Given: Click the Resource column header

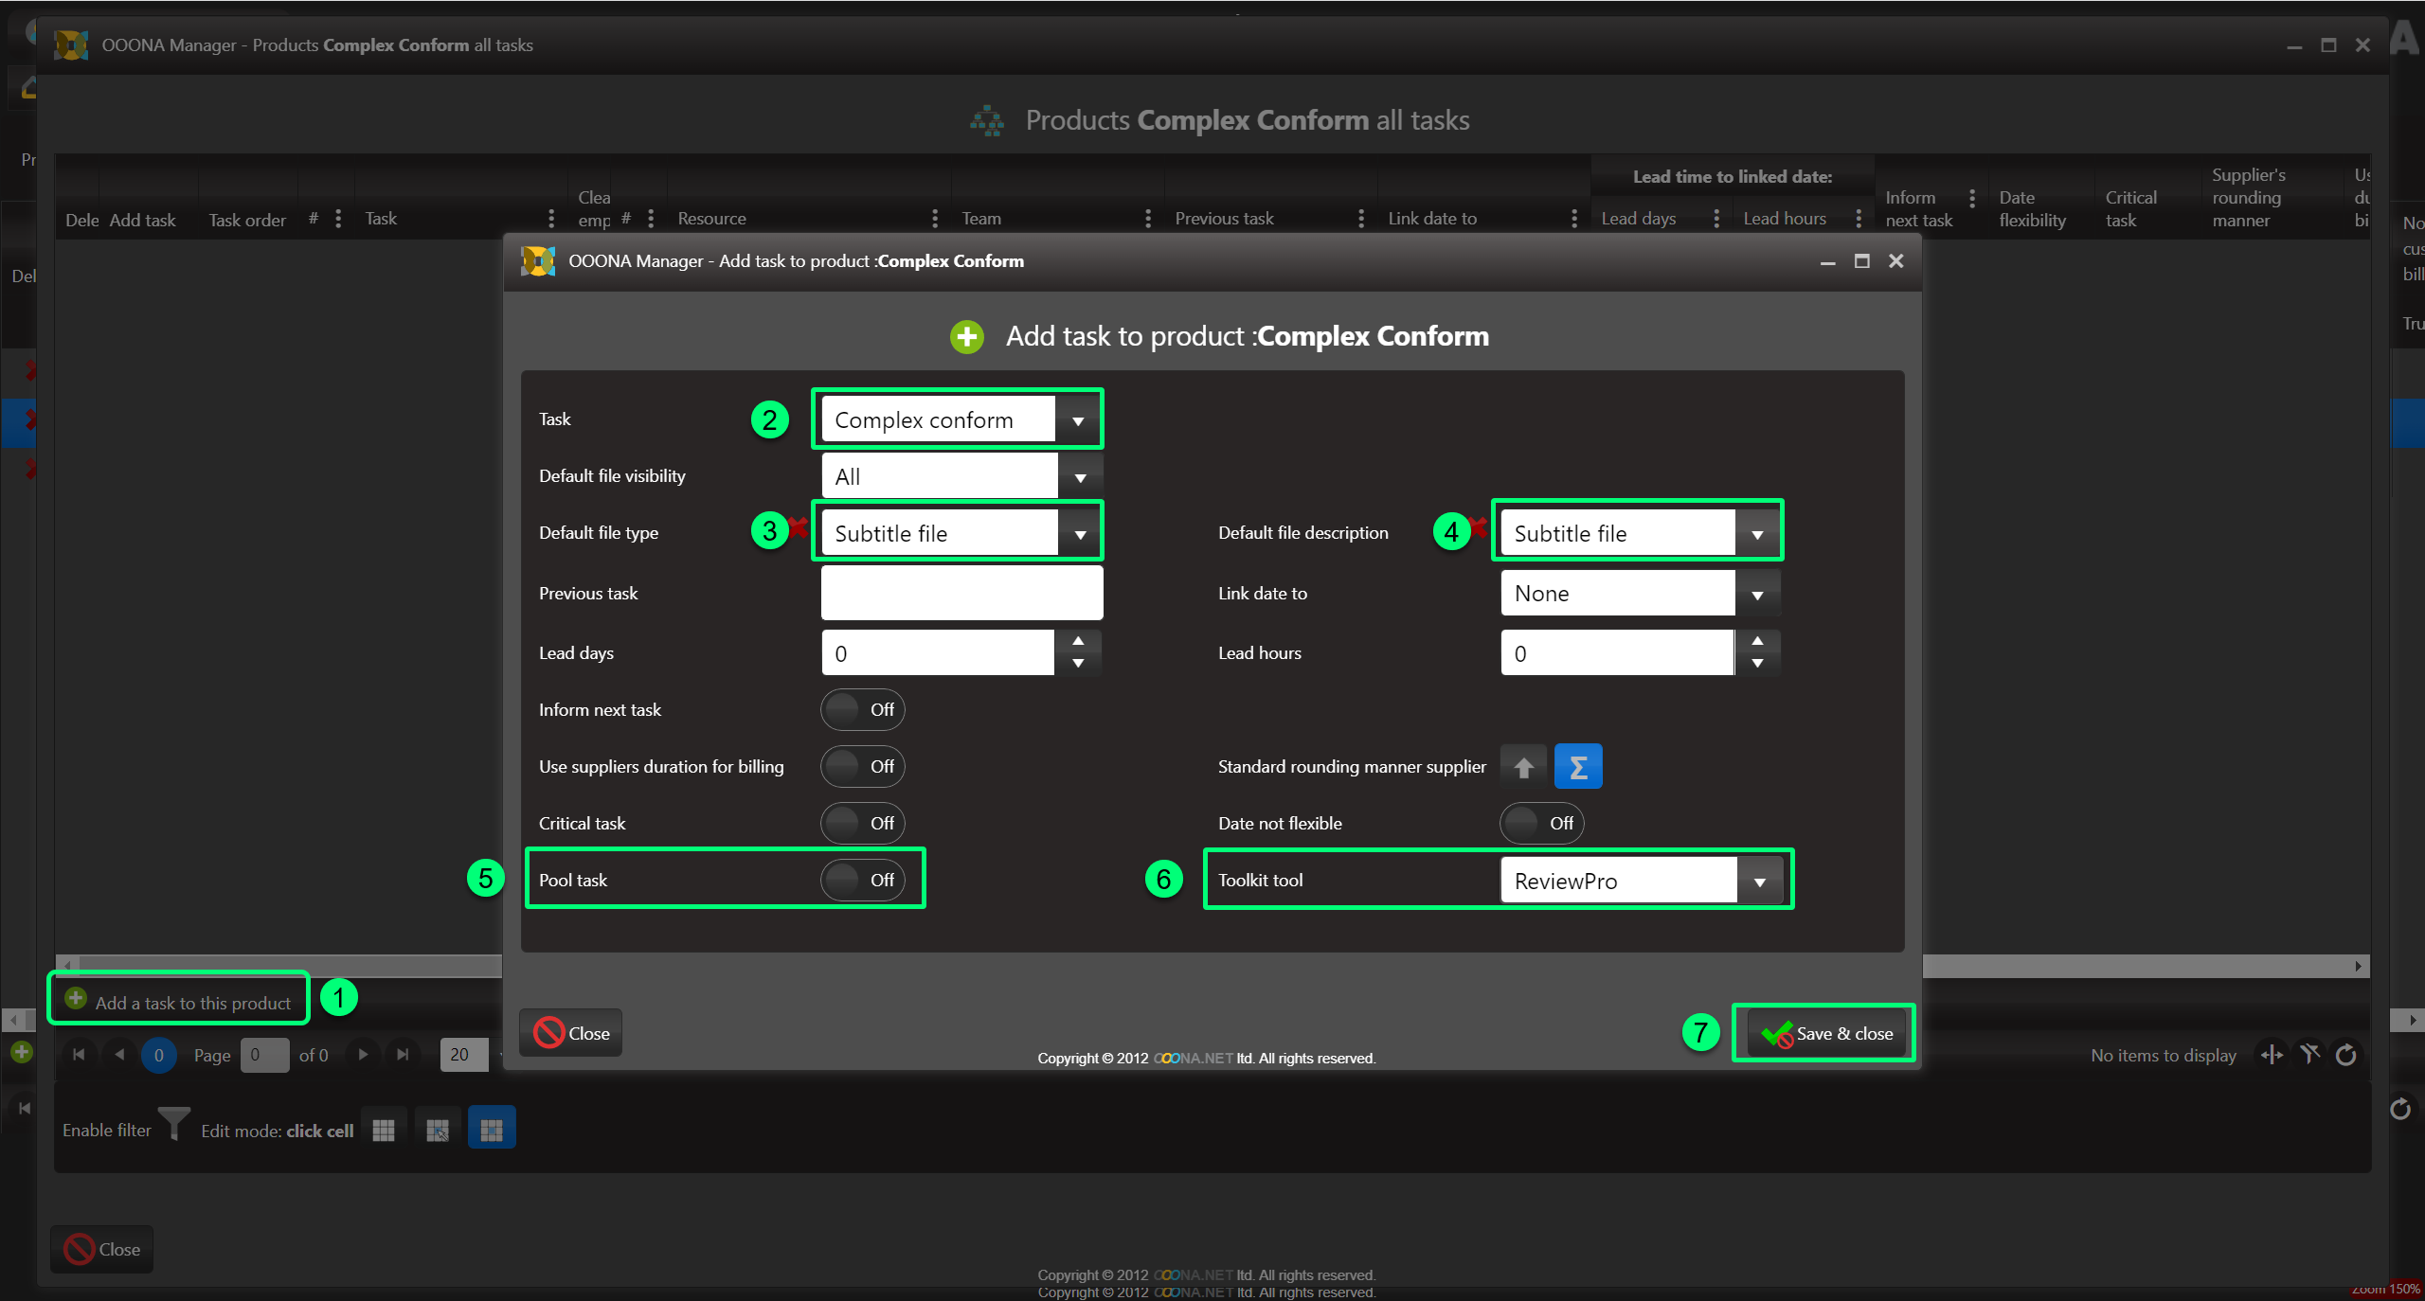Looking at the screenshot, I should click(x=712, y=219).
